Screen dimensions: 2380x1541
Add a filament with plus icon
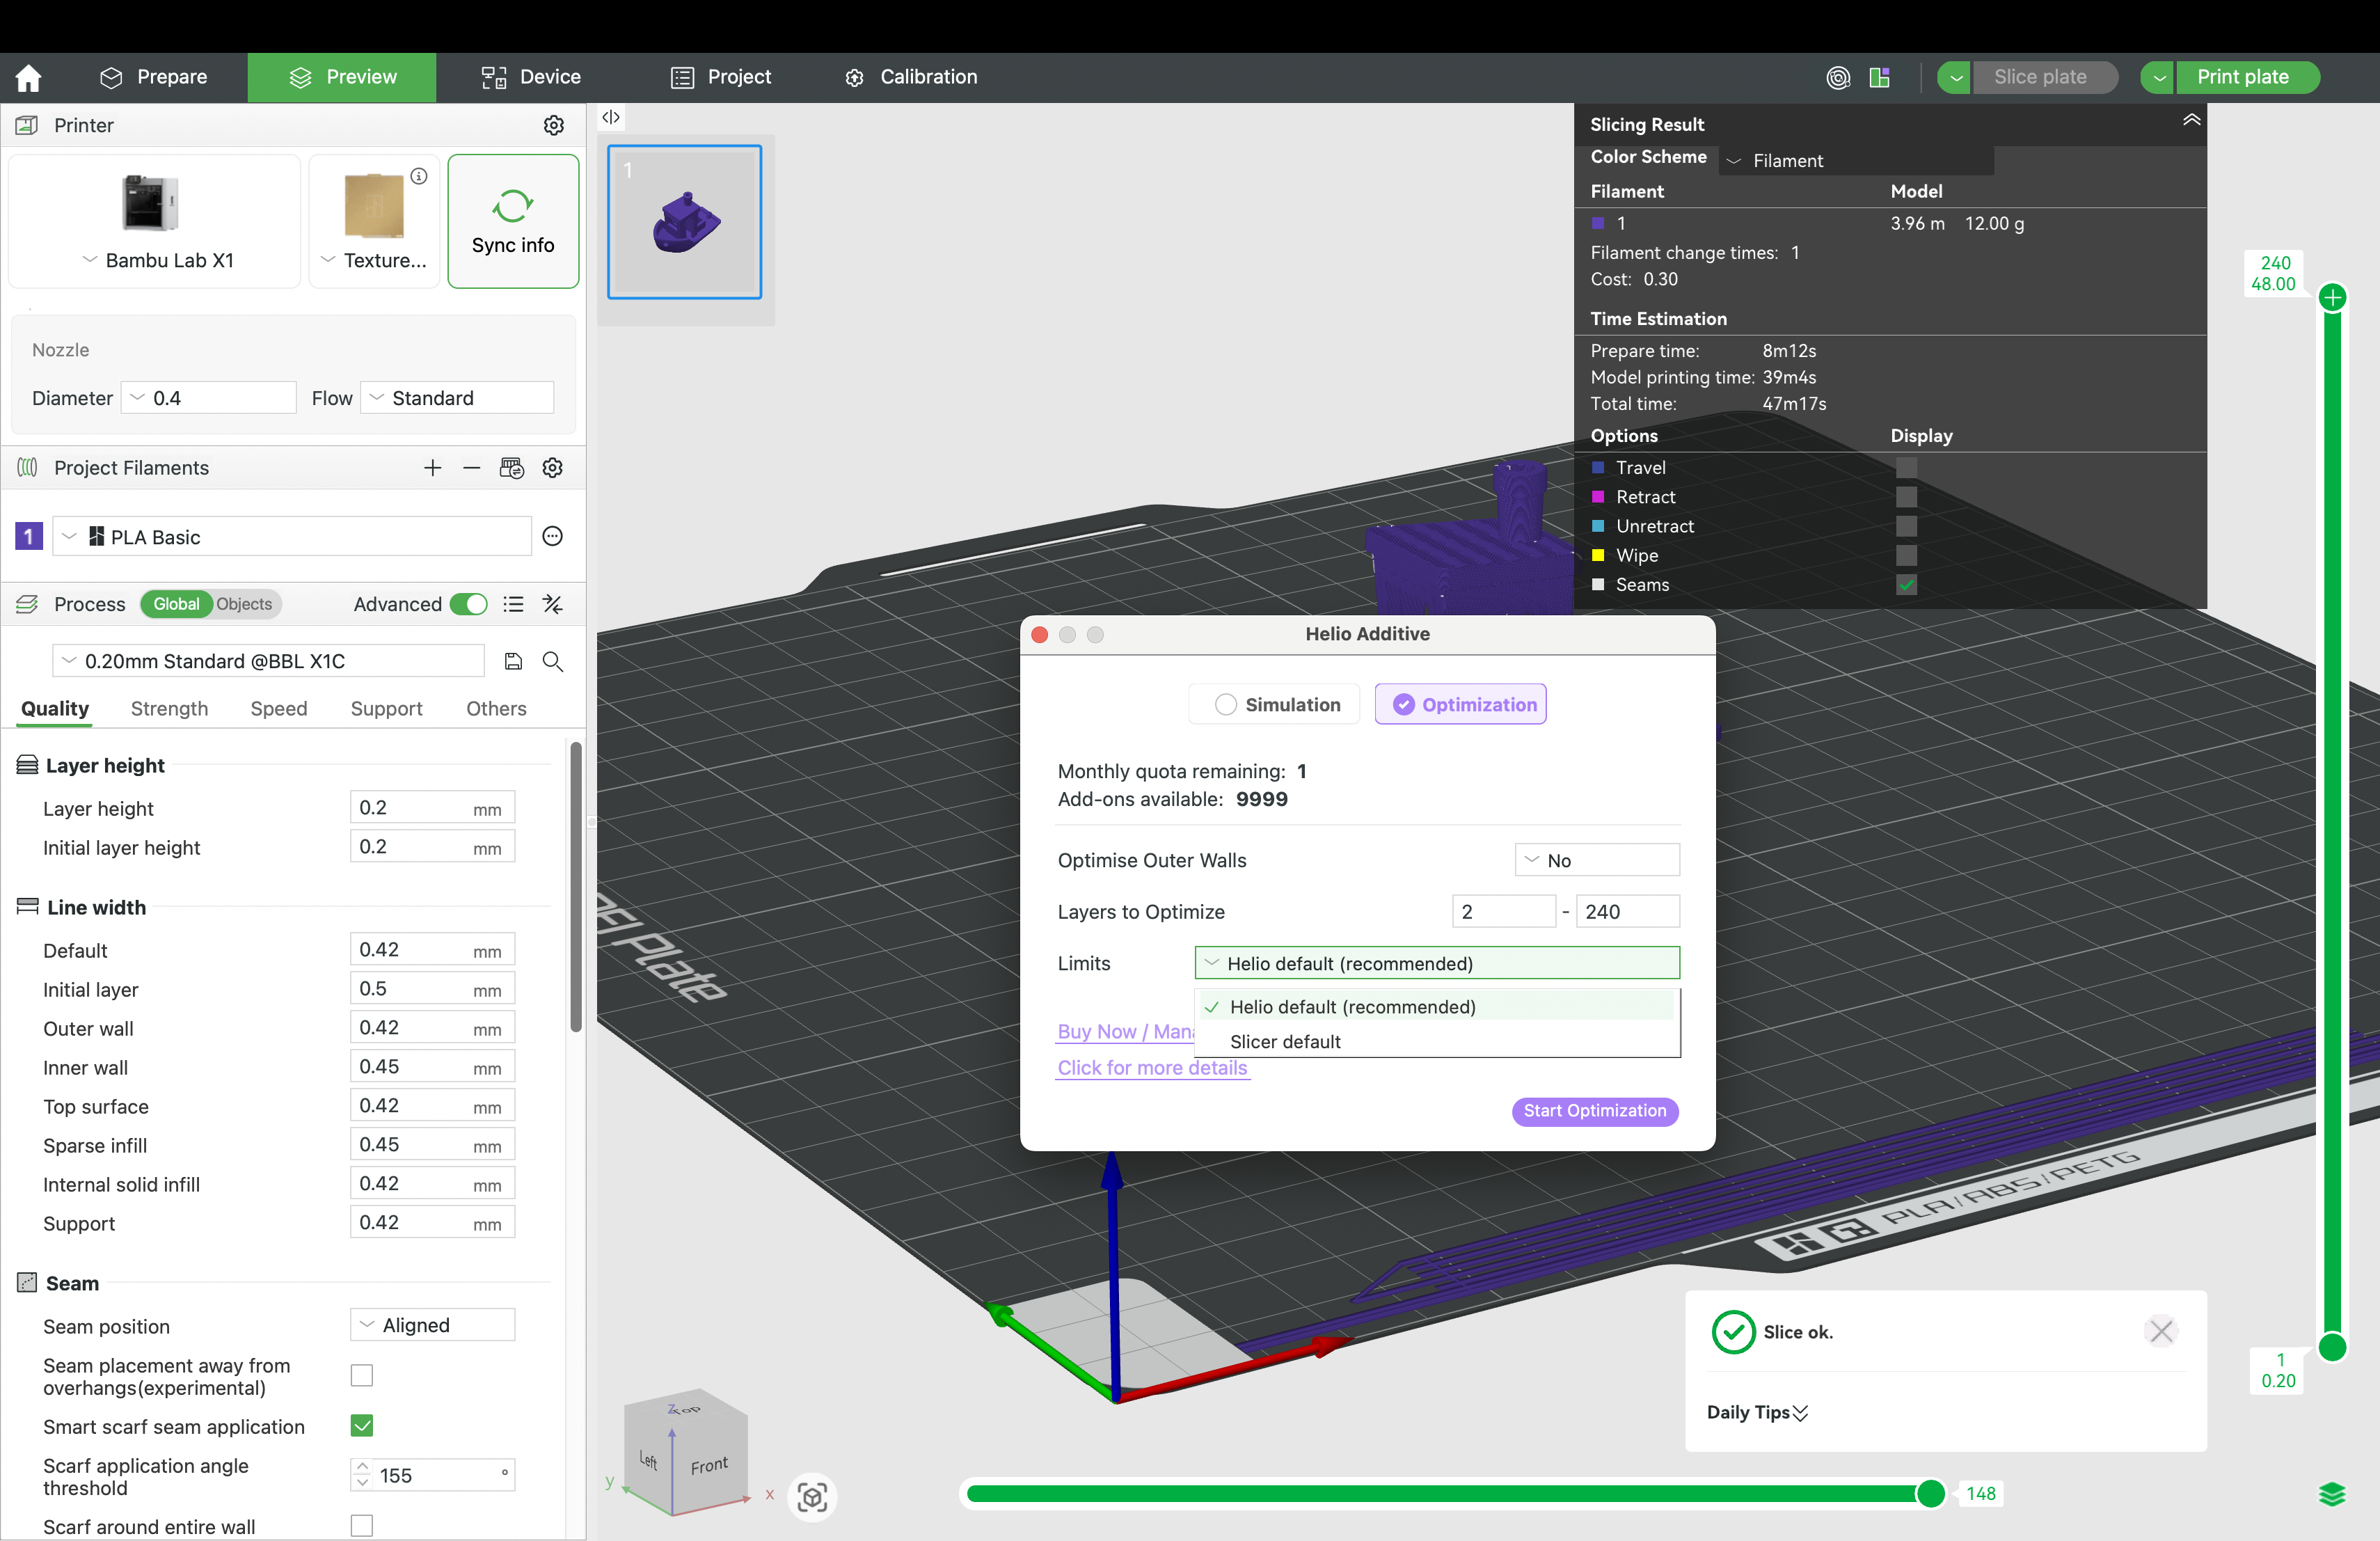(432, 468)
